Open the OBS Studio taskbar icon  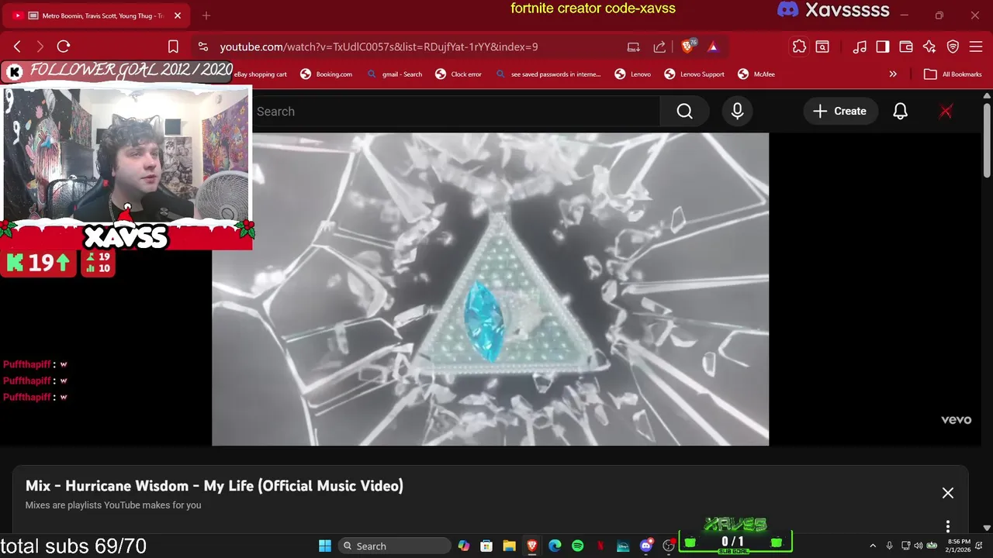pyautogui.click(x=669, y=546)
